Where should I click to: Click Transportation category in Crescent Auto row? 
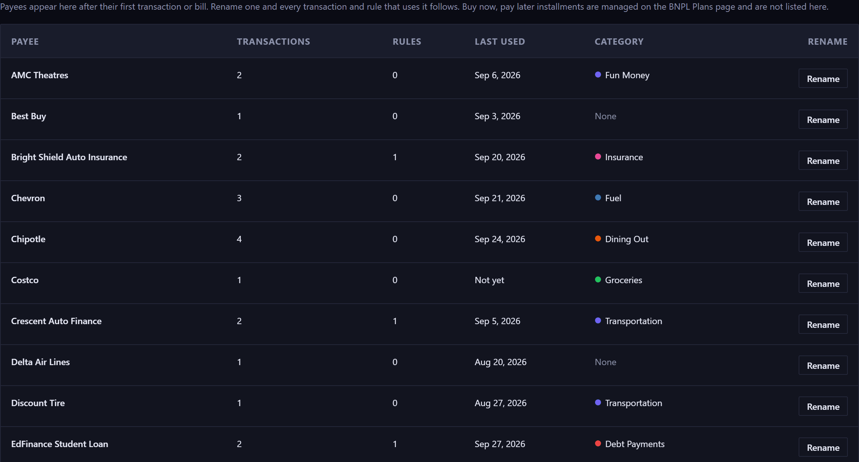pos(633,321)
